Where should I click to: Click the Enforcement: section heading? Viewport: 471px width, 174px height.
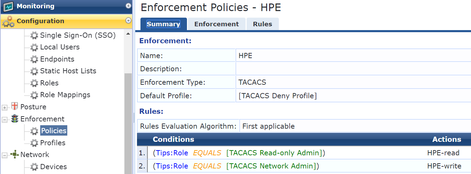coord(165,41)
